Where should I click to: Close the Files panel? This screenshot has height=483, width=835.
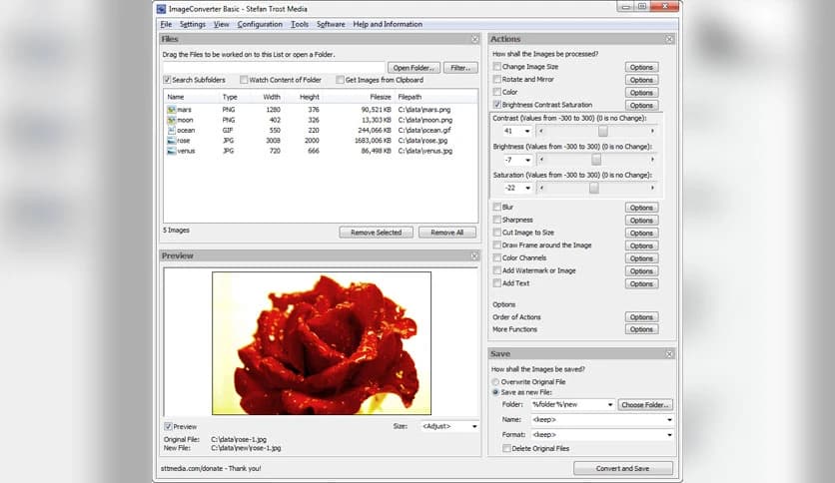(474, 39)
